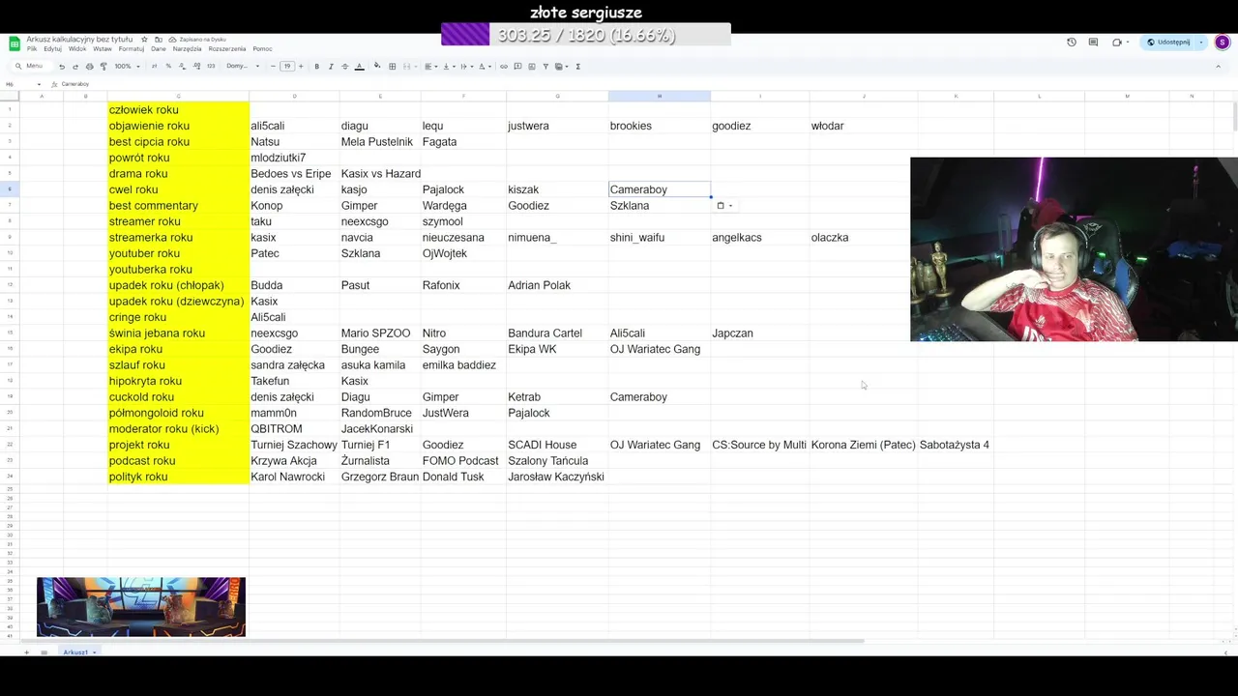Increase font size with the plus button
Image resolution: width=1238 pixels, height=696 pixels.
coord(301,67)
